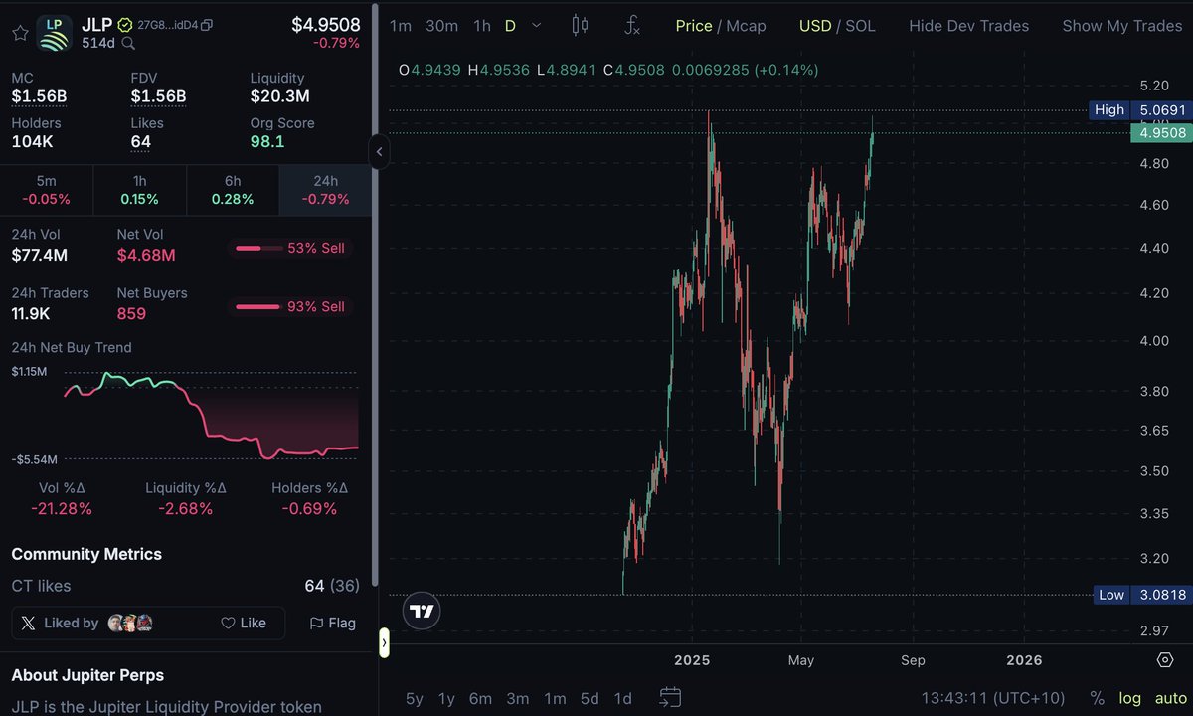The image size is (1193, 716).
Task: Click the $1.56B MC value
Action: tap(39, 96)
